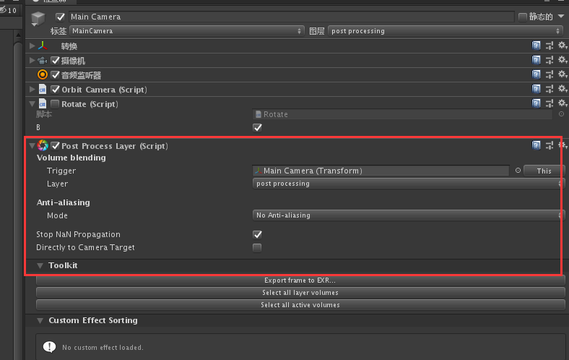Open help icon for Transform (转换) component

(536, 46)
